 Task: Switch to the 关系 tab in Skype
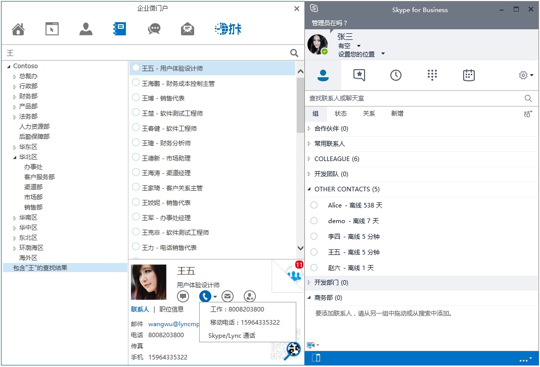[369, 114]
